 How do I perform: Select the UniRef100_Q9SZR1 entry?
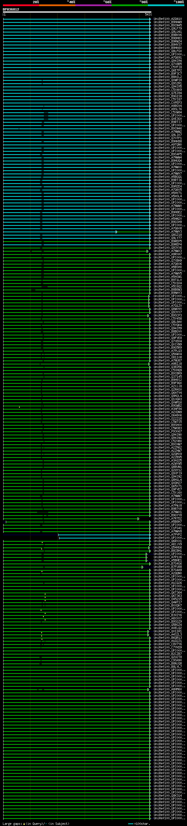pos(167,84)
